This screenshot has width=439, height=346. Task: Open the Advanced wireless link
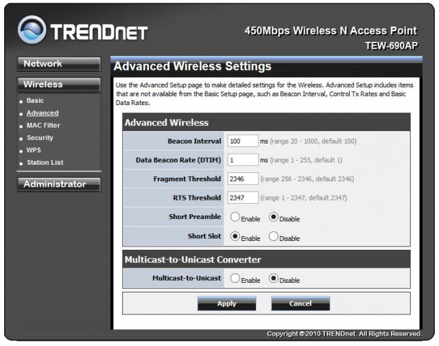click(42, 113)
